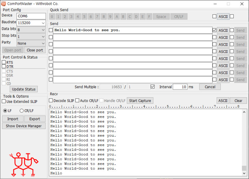Uncheck the checked box beside Hello World row ASCII
Screen dimensions: 249x179
click(214, 30)
